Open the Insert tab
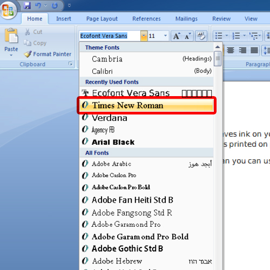The width and height of the screenshot is (270, 270). tap(64, 18)
